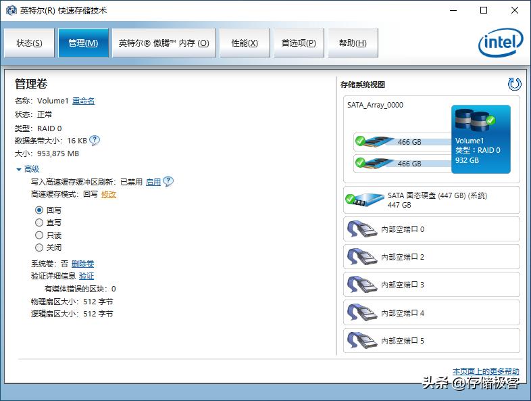Image resolution: width=531 pixels, height=401 pixels.
Task: Click the 类型: RAID 0 text
Action: coord(39,128)
